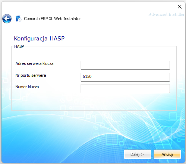Select the Nr portu serwera field
186x164 pixels.
click(125, 77)
